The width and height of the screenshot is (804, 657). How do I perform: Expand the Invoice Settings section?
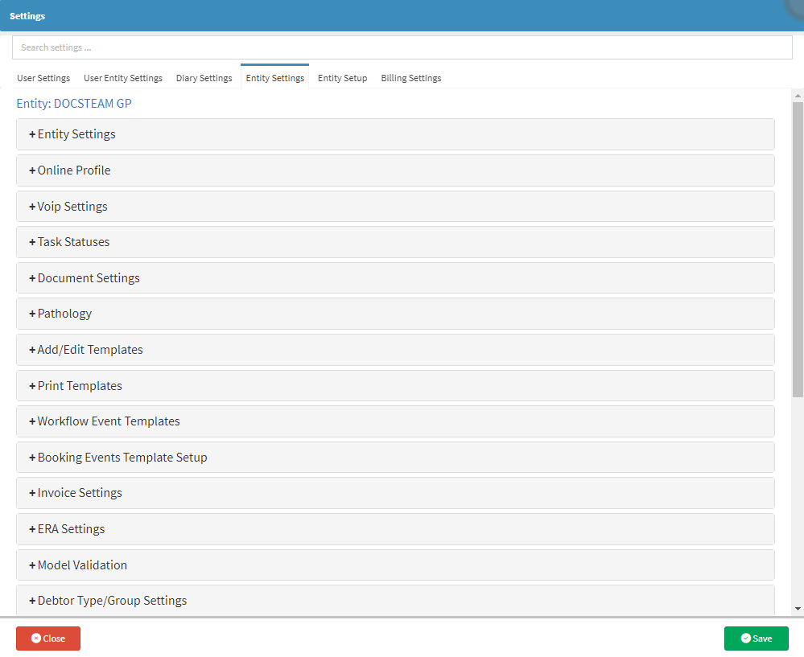click(395, 493)
